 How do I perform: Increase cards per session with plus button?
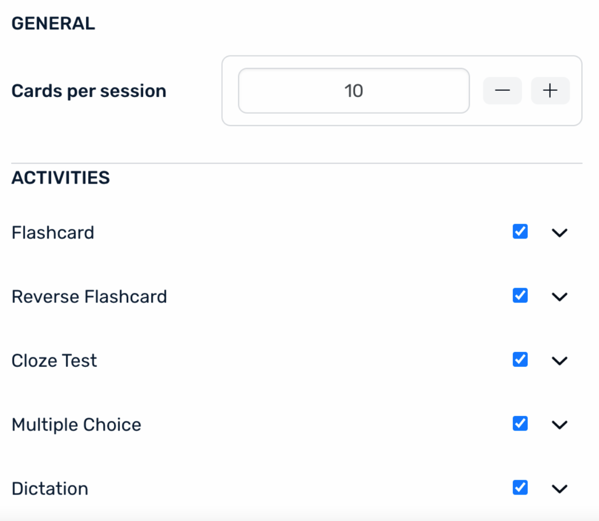pos(550,91)
